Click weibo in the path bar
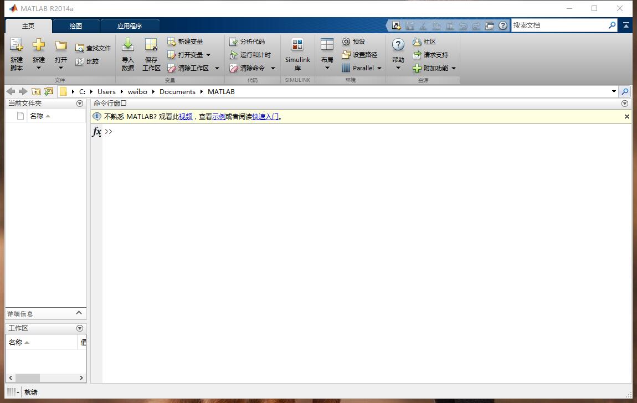Screen dimensions: 637x403 (x=137, y=92)
